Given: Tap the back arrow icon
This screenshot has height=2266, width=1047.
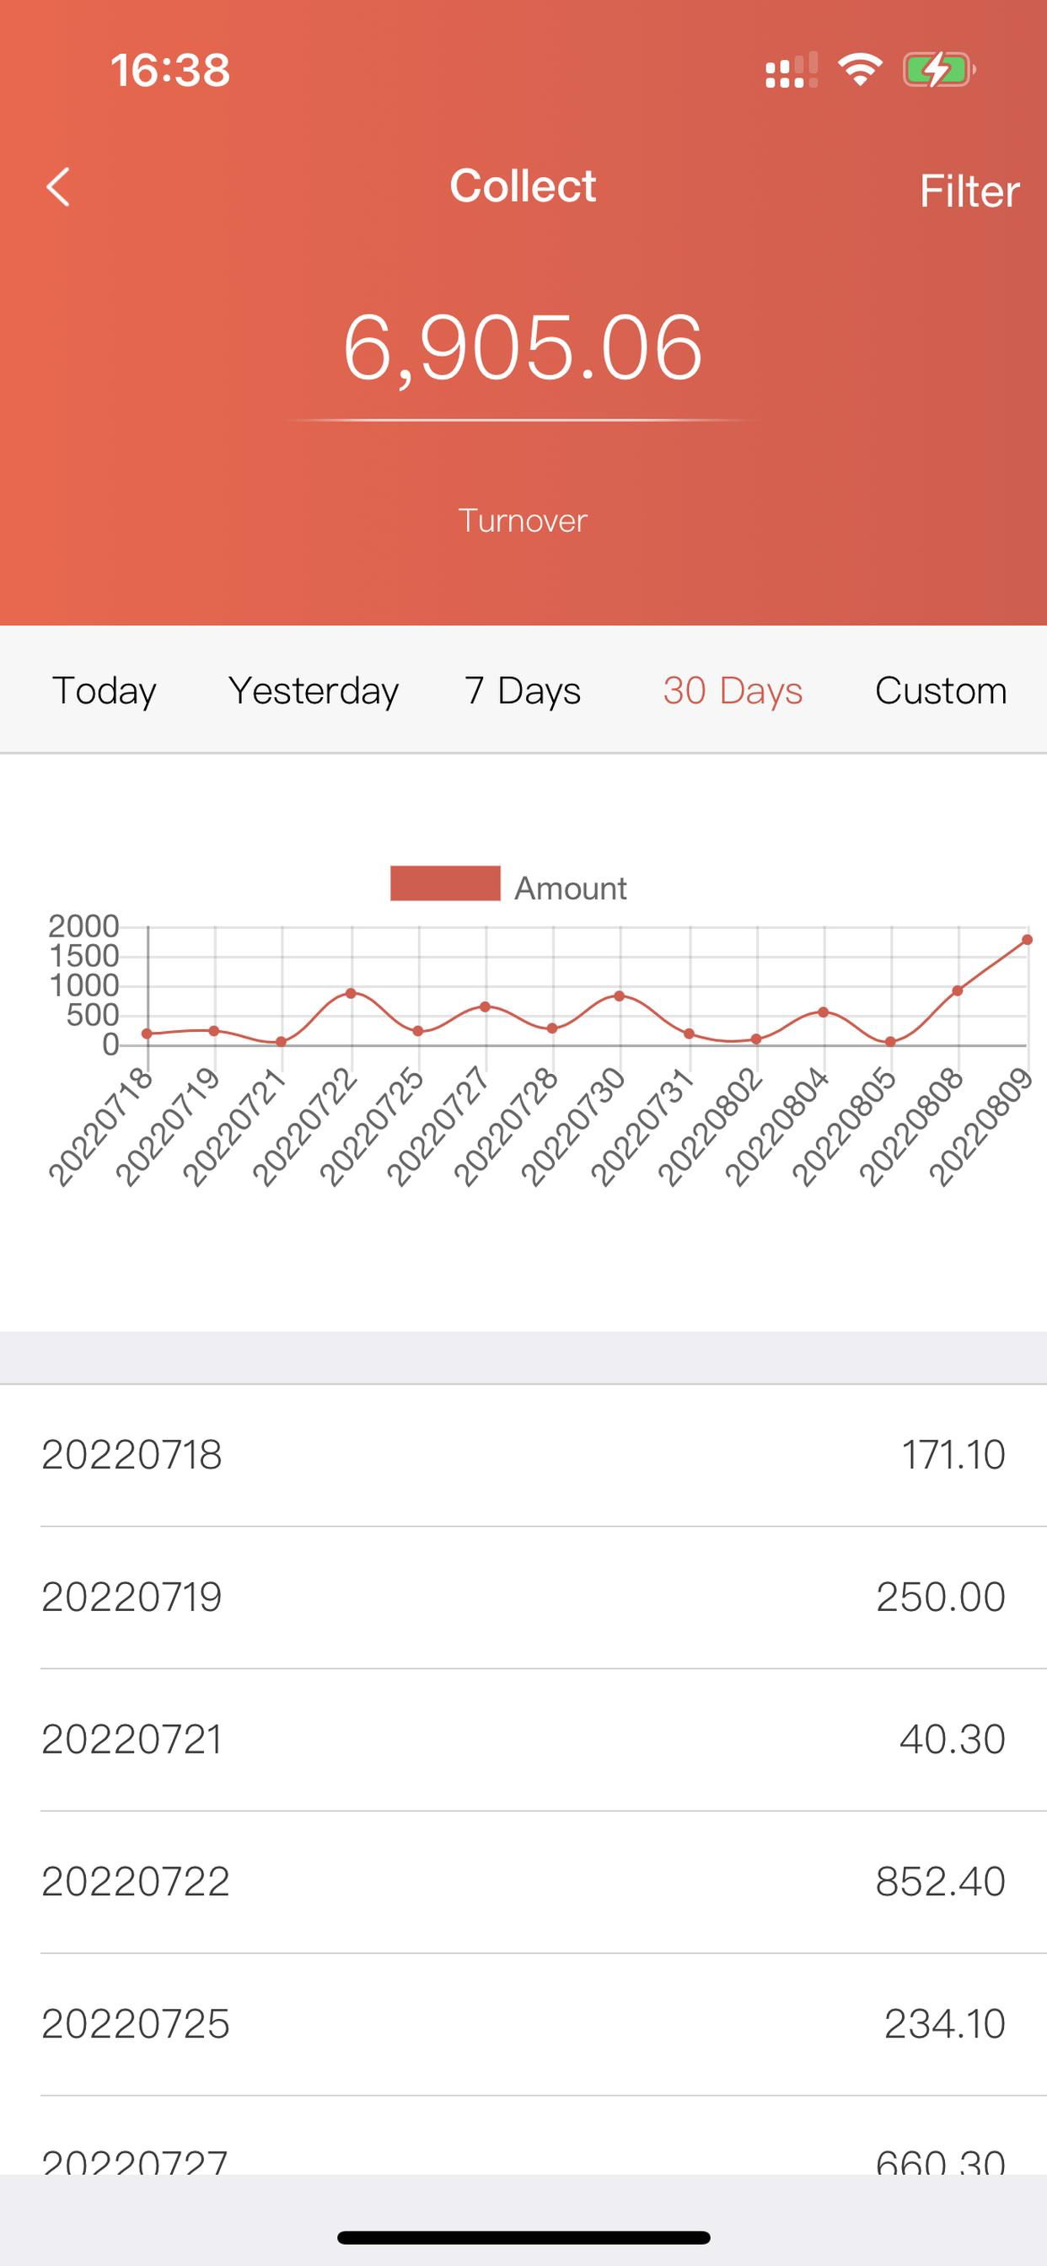Looking at the screenshot, I should [58, 187].
